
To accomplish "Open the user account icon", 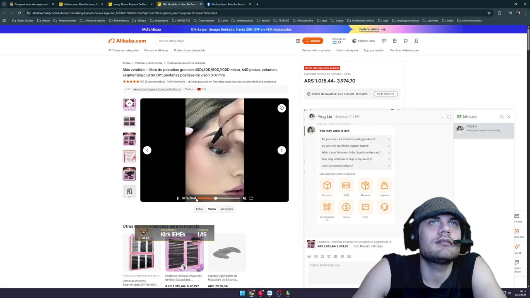I will (x=416, y=41).
